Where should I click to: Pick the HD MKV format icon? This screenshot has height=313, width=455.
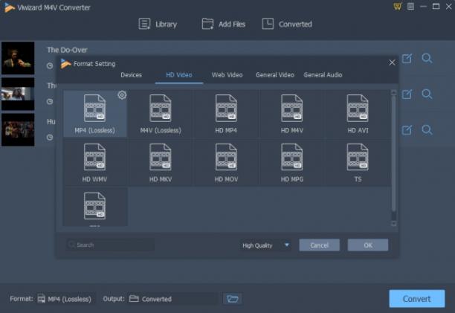(x=160, y=157)
